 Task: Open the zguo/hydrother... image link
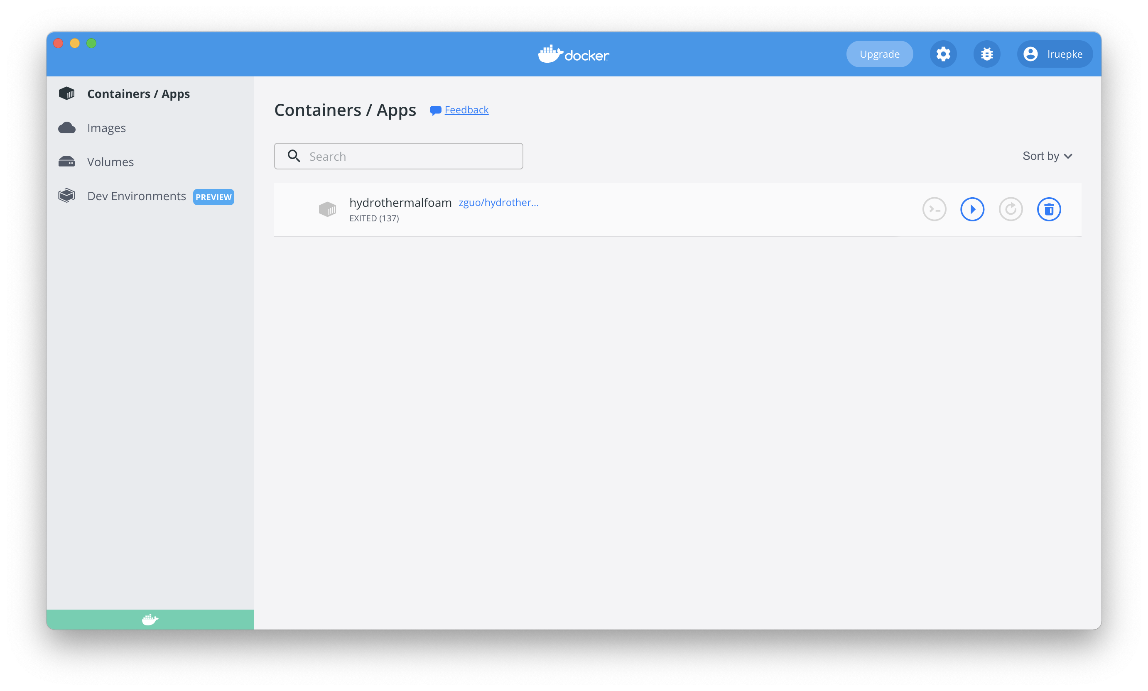click(x=498, y=203)
